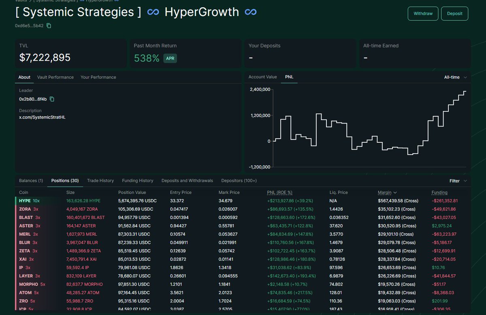Open the Vault Performance tab
Screen dimensions: 486x315
(x=55, y=77)
